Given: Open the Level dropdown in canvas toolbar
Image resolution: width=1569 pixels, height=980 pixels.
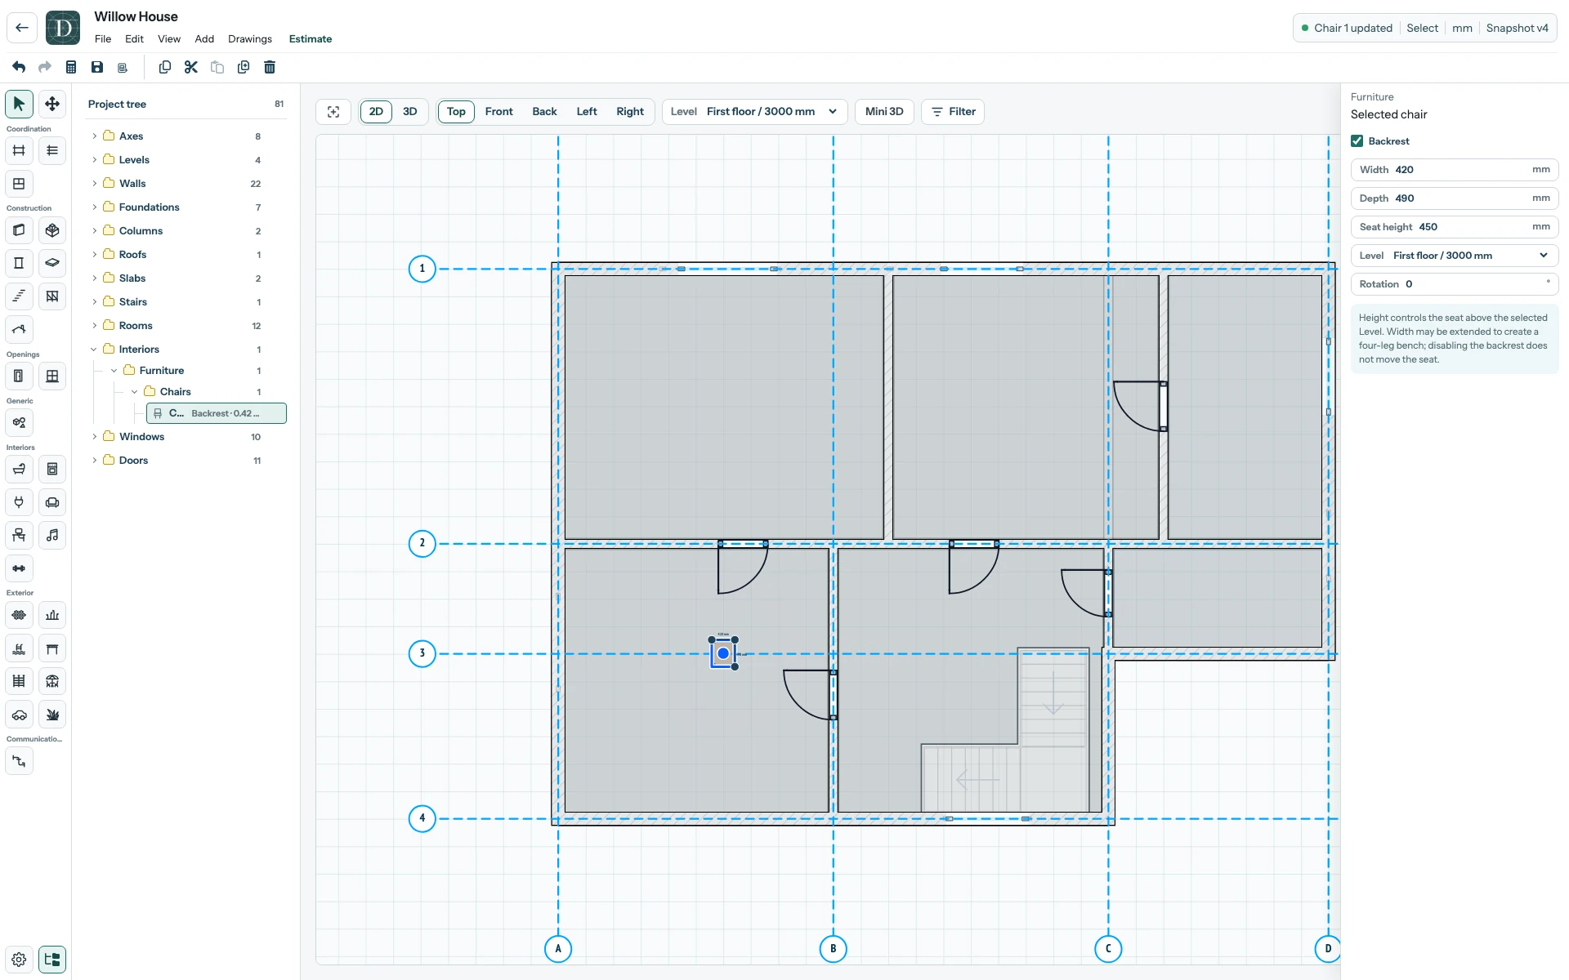Looking at the screenshot, I should (754, 112).
